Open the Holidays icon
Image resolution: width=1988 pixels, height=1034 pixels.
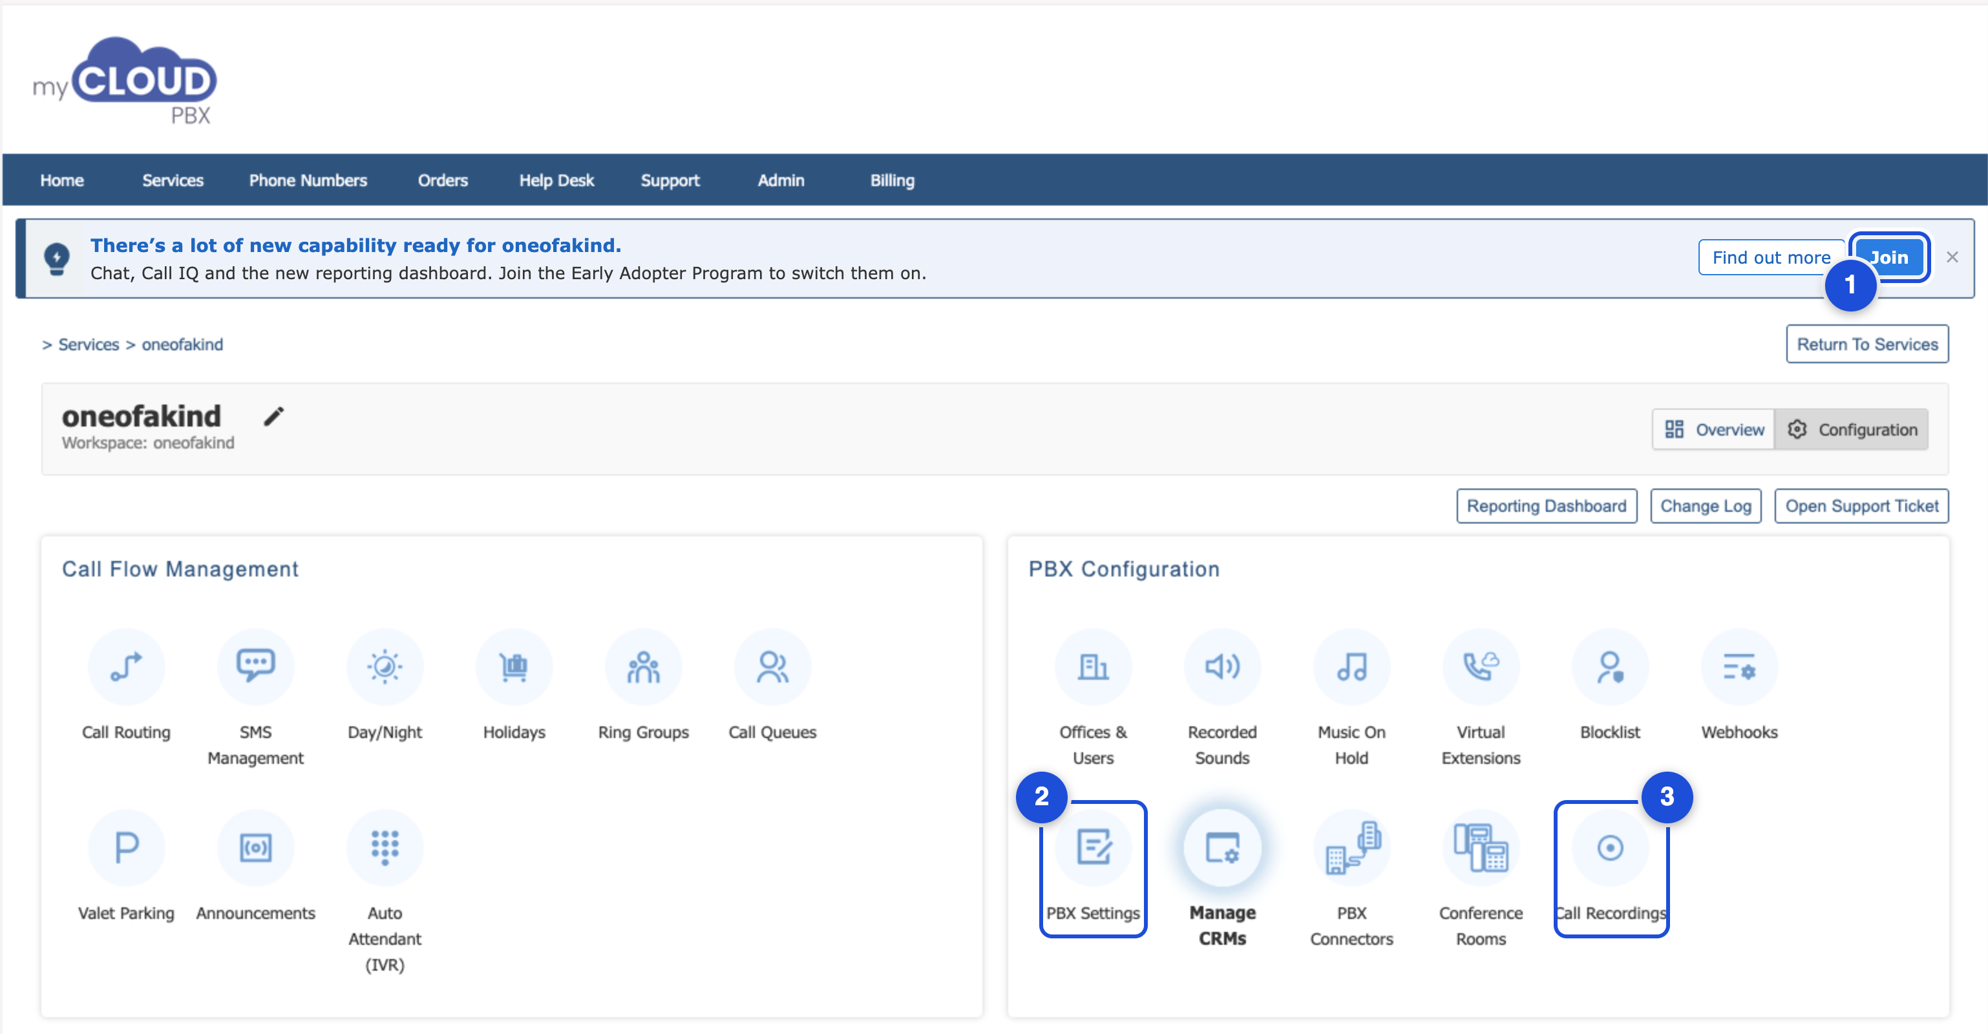[x=514, y=667]
